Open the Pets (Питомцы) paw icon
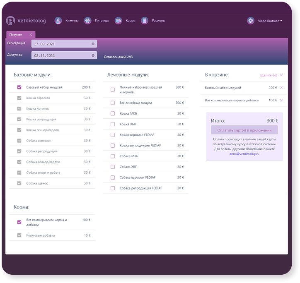300x283 pixels. (87, 21)
